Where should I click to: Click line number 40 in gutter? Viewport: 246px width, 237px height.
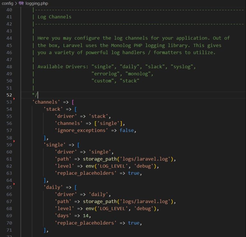pyautogui.click(x=9, y=10)
